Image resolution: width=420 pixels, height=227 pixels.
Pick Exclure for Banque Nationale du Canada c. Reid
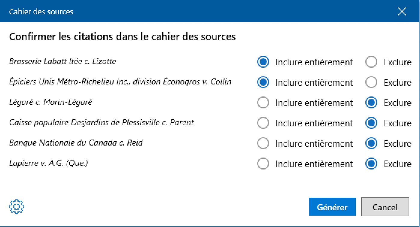pos(371,143)
